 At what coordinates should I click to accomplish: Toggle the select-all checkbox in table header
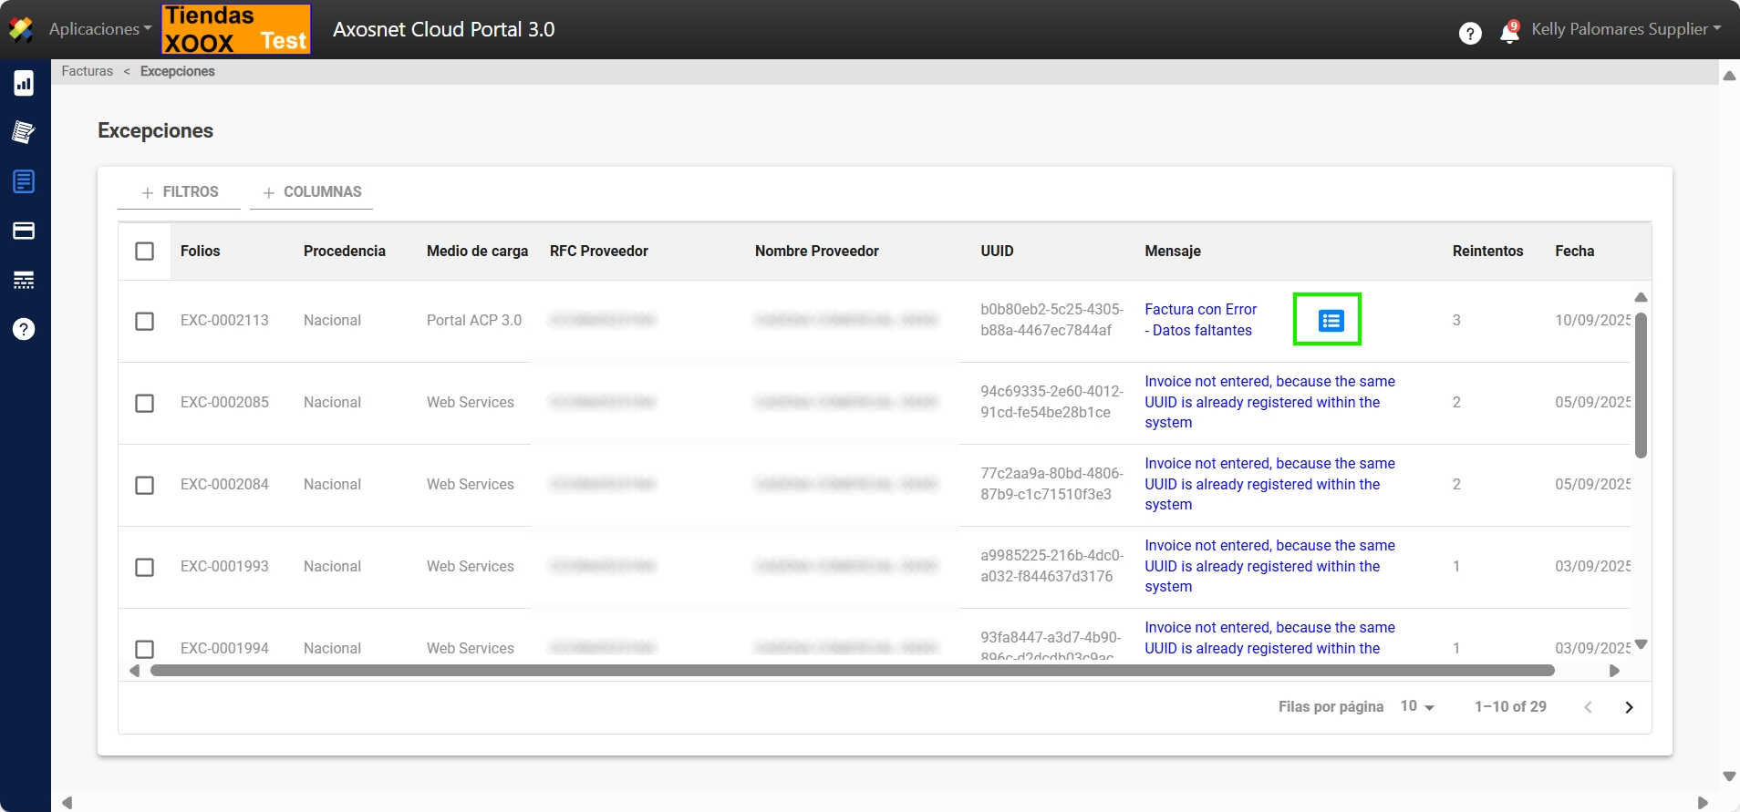(x=144, y=251)
